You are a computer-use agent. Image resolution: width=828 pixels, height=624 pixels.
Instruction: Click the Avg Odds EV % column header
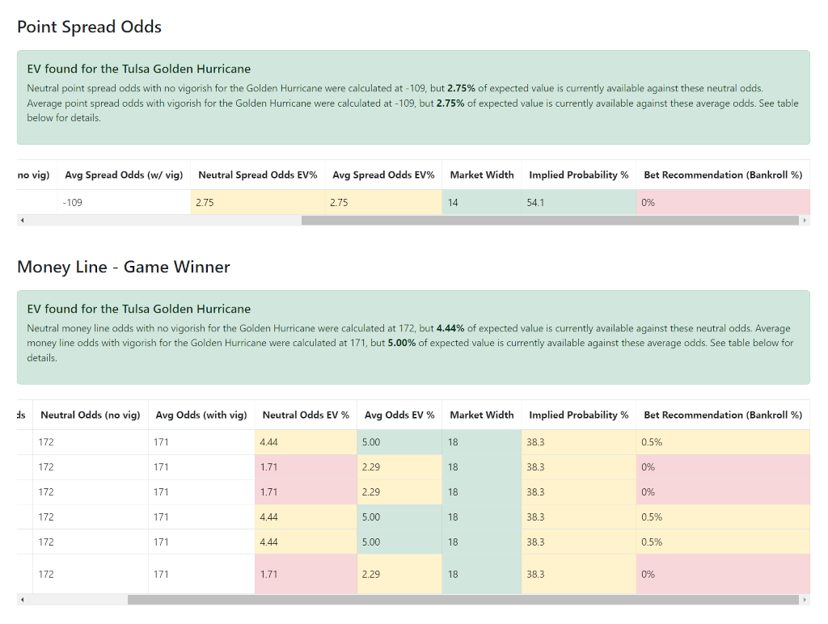399,415
